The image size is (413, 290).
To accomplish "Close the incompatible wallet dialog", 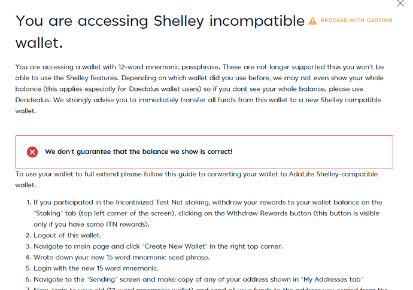I will point(400,4).
